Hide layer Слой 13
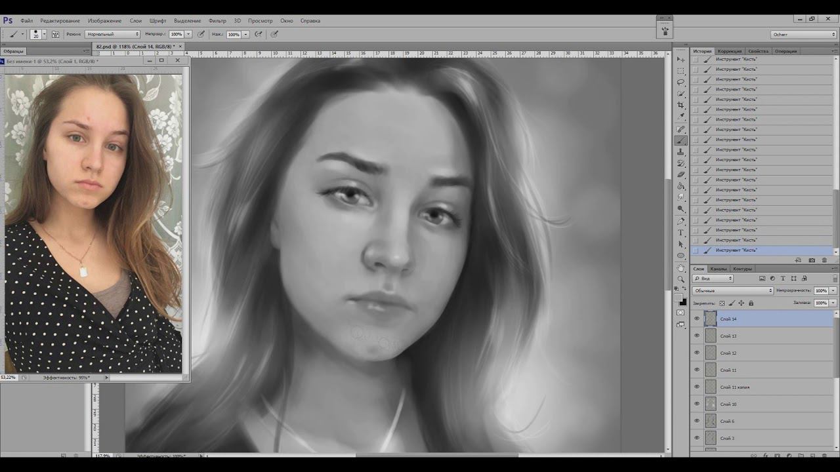The image size is (840, 472). (x=697, y=336)
